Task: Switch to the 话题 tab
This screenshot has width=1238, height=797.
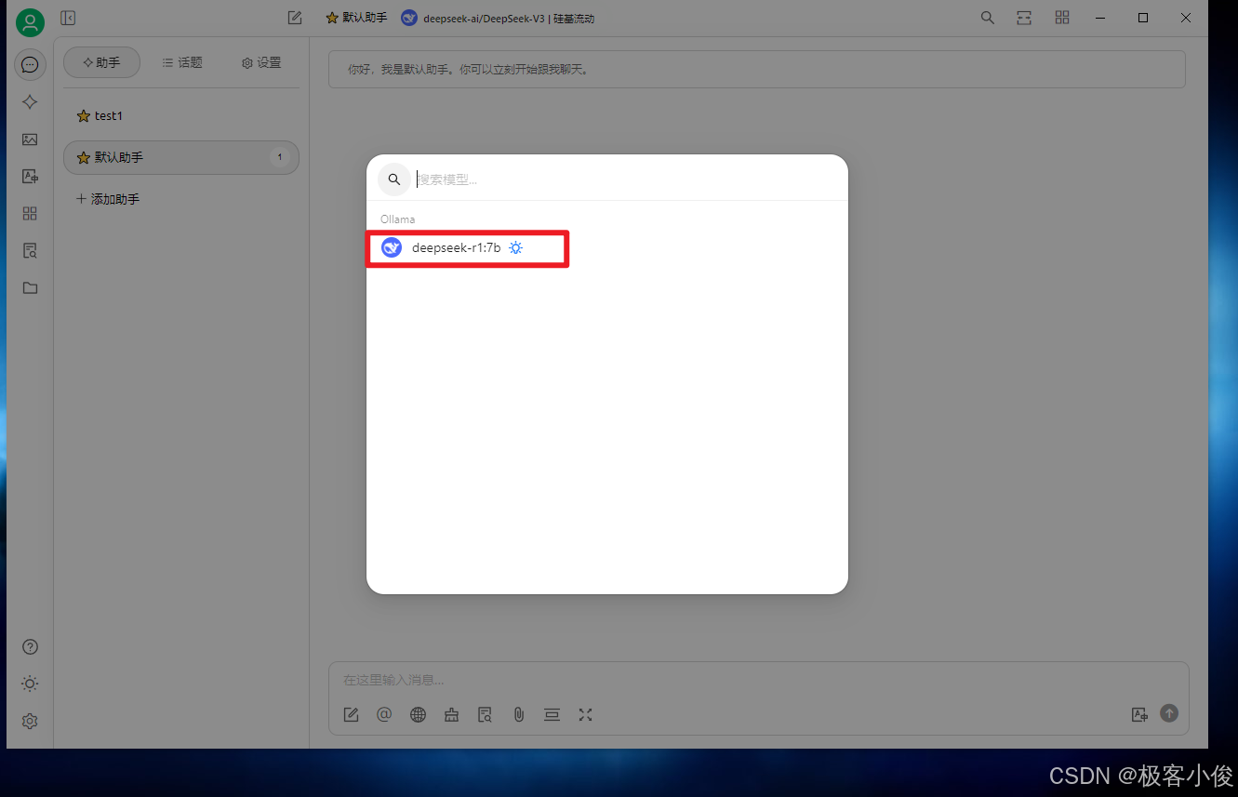Action: click(182, 62)
